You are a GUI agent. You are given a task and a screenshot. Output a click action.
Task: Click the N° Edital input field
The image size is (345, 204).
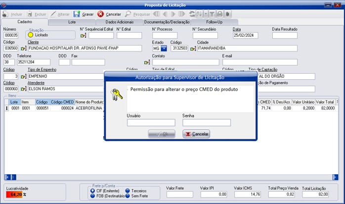point(129,36)
